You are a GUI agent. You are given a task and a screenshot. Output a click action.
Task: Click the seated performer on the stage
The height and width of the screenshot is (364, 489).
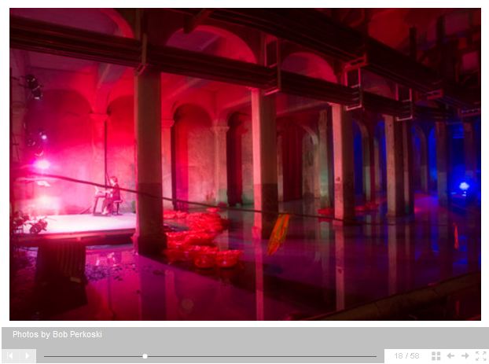point(113,194)
